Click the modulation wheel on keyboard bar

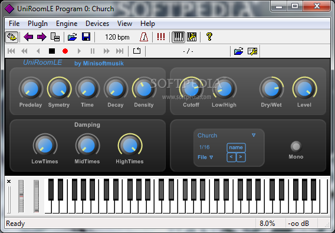pyautogui.click(x=37, y=196)
